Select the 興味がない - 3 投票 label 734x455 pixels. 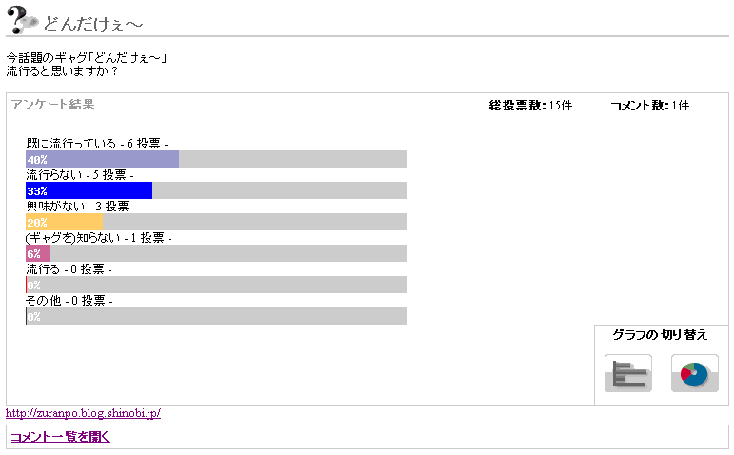(81, 206)
